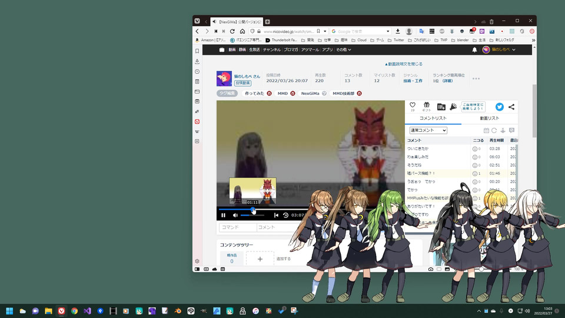Switch to コメントリスト tab
The image size is (565, 318).
pos(433,118)
